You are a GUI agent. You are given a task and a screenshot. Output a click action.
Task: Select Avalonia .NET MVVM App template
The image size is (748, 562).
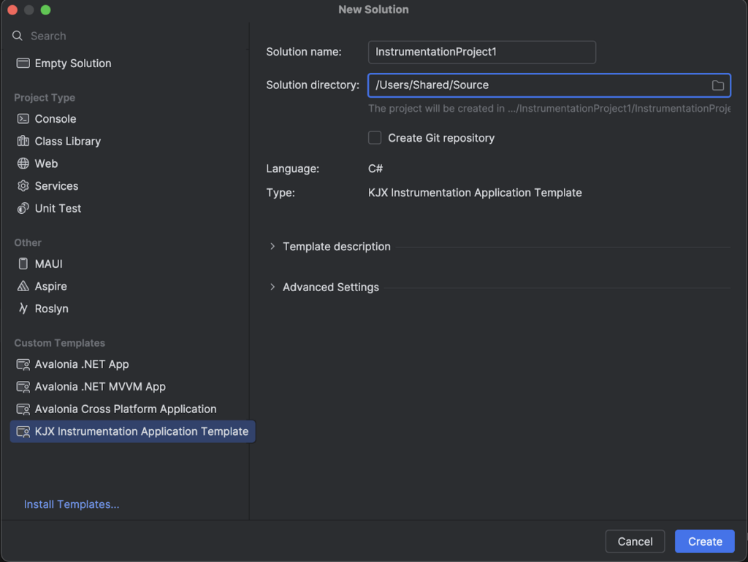(x=100, y=387)
